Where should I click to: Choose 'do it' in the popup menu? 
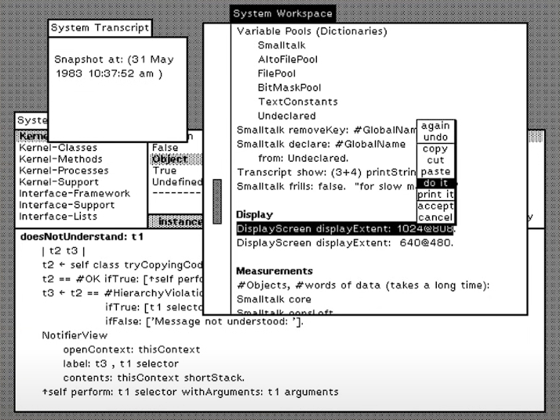pyautogui.click(x=435, y=183)
